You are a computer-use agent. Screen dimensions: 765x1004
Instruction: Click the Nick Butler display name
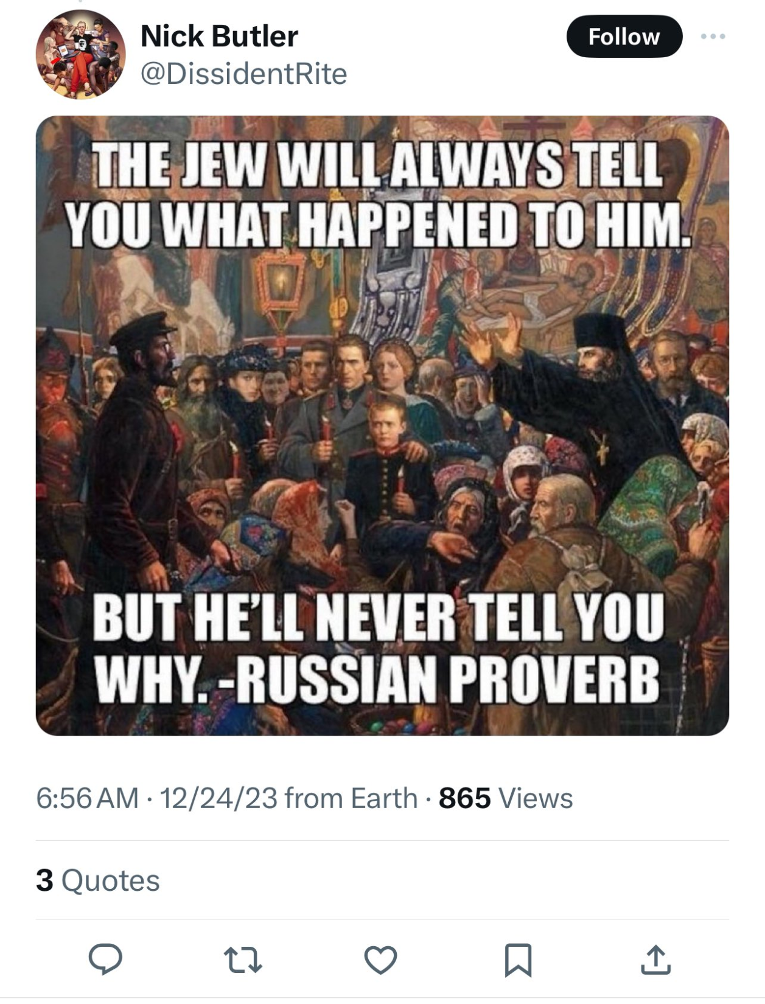pos(219,37)
